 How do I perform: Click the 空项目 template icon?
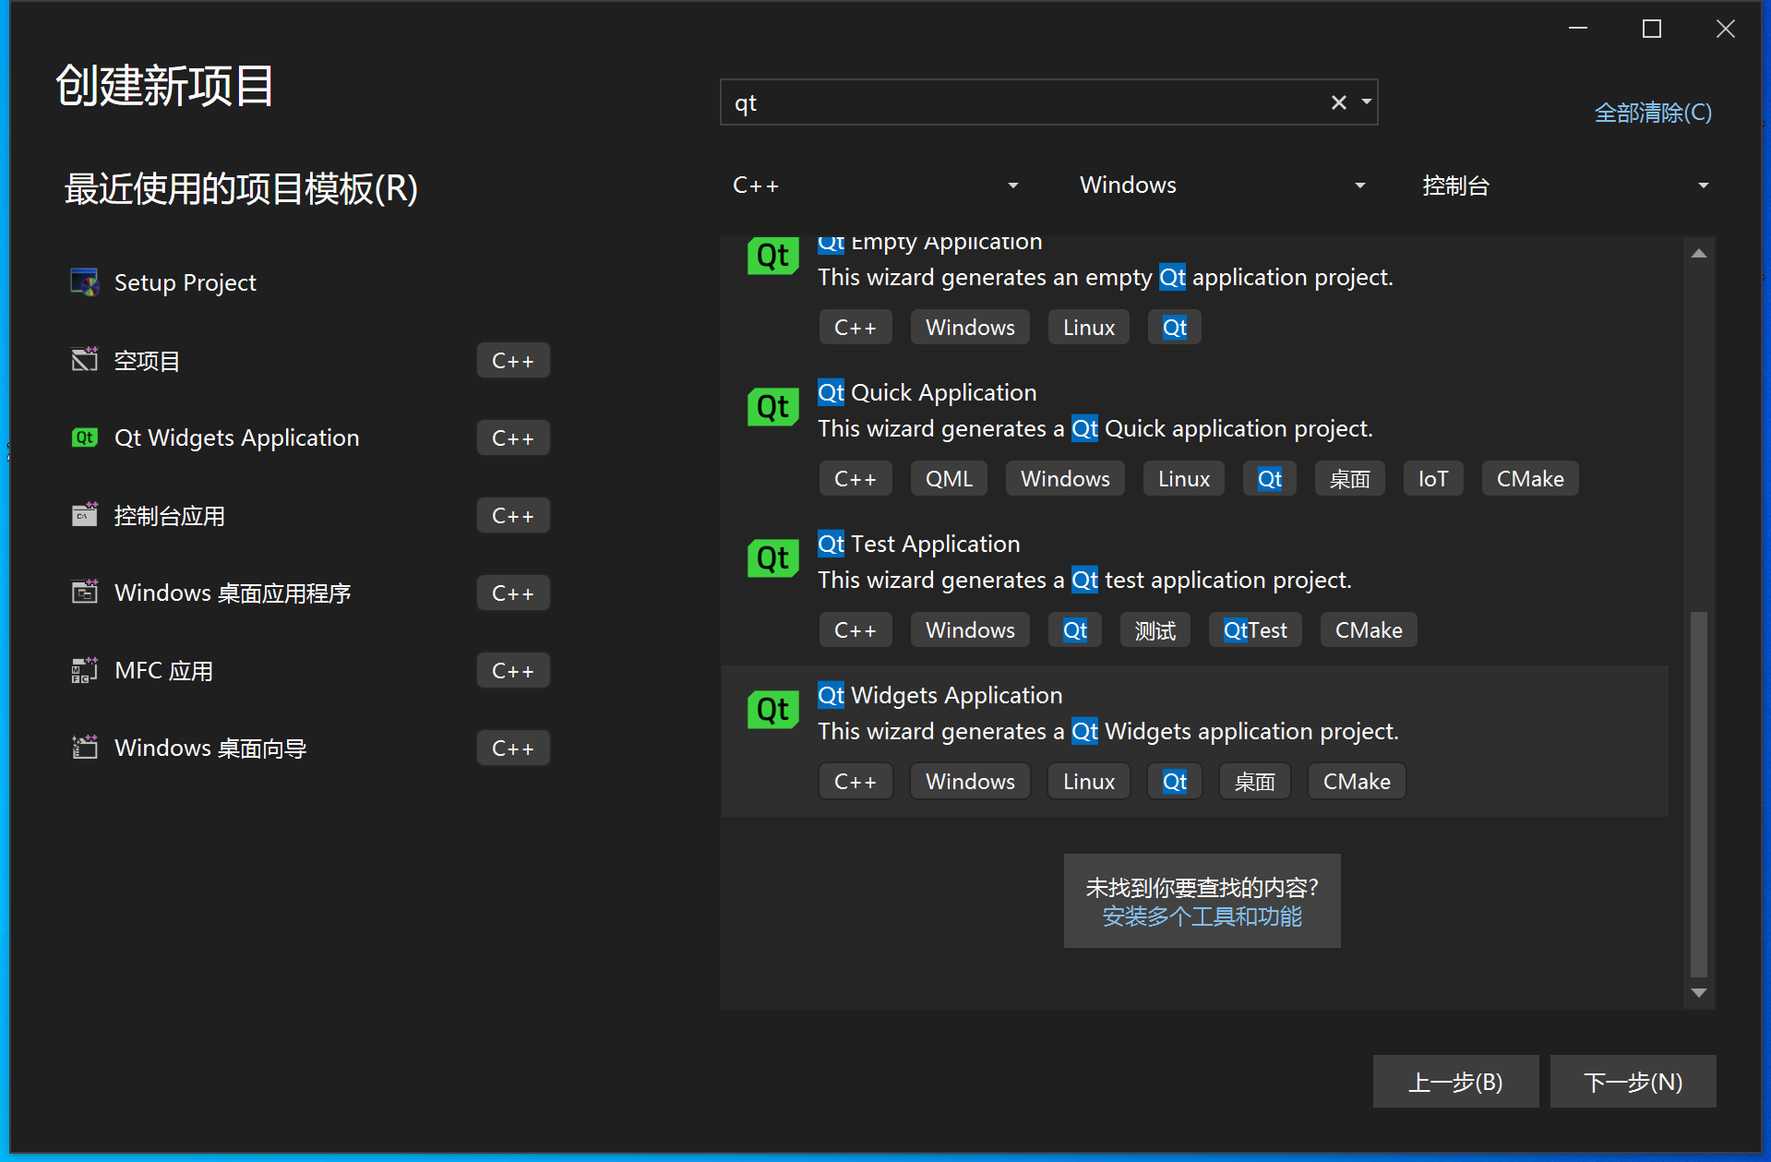click(85, 360)
